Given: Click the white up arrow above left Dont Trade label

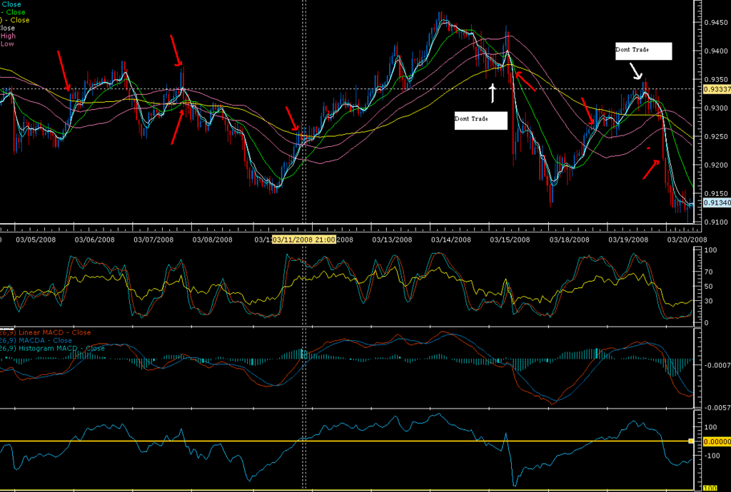Looking at the screenshot, I should (492, 92).
